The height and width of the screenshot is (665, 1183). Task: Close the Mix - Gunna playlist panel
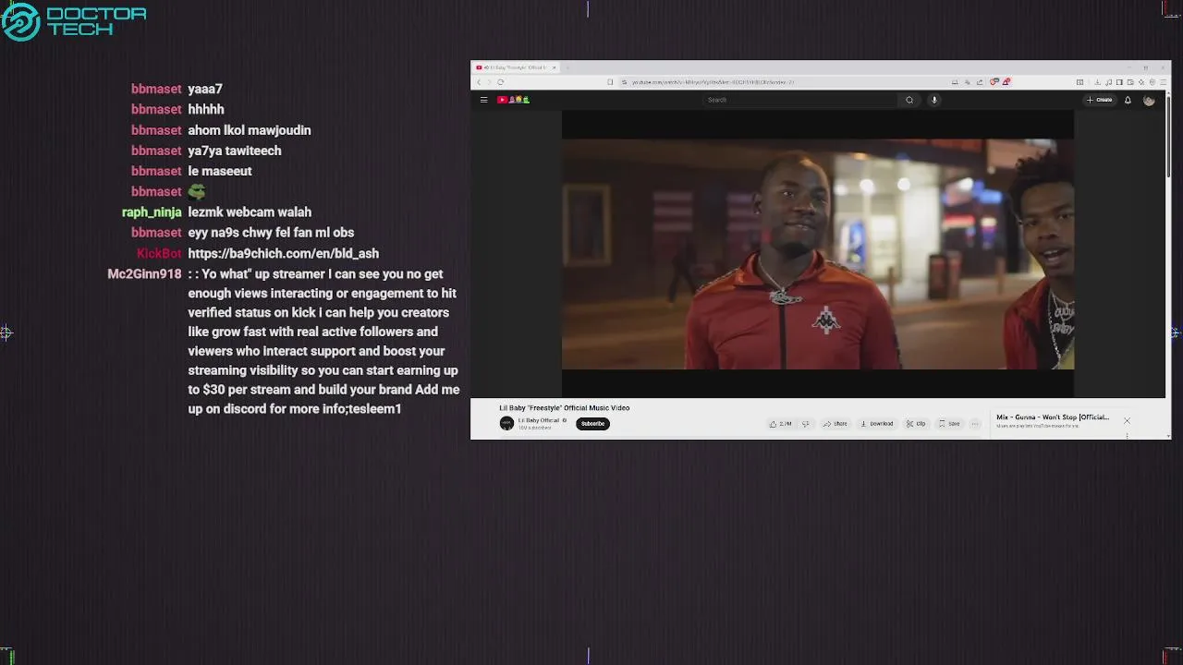pyautogui.click(x=1127, y=421)
